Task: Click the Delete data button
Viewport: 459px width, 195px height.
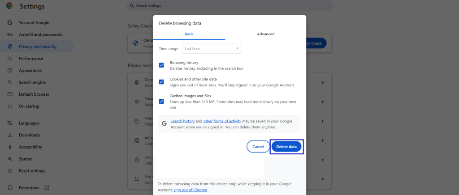Action: (286, 147)
